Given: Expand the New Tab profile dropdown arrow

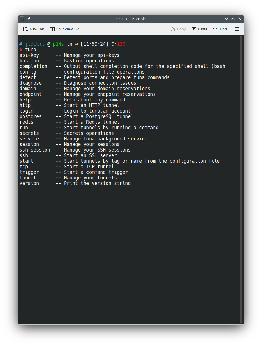Looking at the screenshot, I should pyautogui.click(x=45, y=32).
